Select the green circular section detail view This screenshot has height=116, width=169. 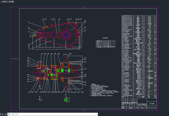[66, 100]
